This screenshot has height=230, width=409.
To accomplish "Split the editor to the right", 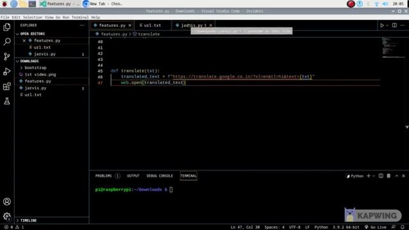I will pyautogui.click(x=394, y=26).
